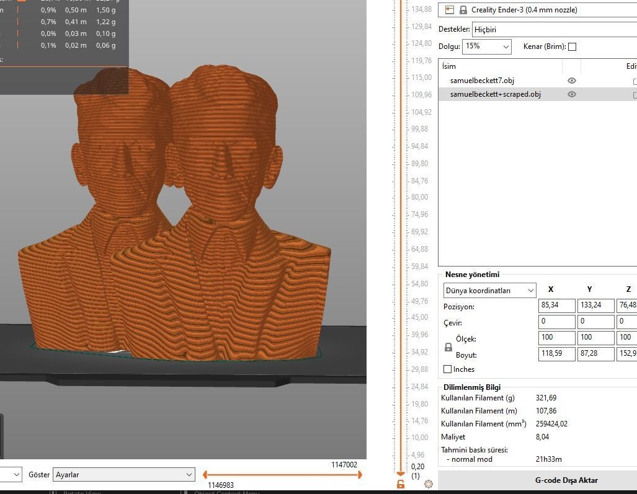Click the filament volume value 259424,02
Image resolution: width=637 pixels, height=494 pixels.
[551, 424]
